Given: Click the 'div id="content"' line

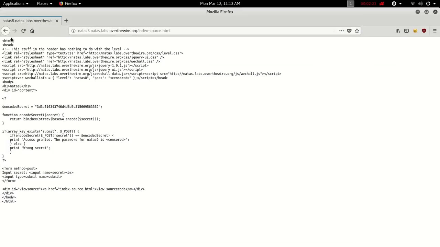Looking at the screenshot, I should (20, 90).
